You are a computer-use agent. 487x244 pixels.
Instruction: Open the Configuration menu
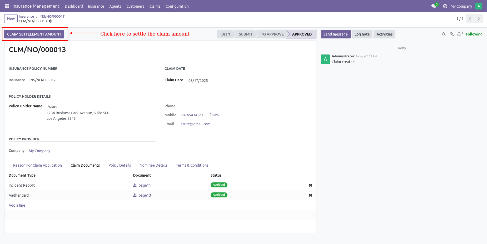pyautogui.click(x=177, y=6)
